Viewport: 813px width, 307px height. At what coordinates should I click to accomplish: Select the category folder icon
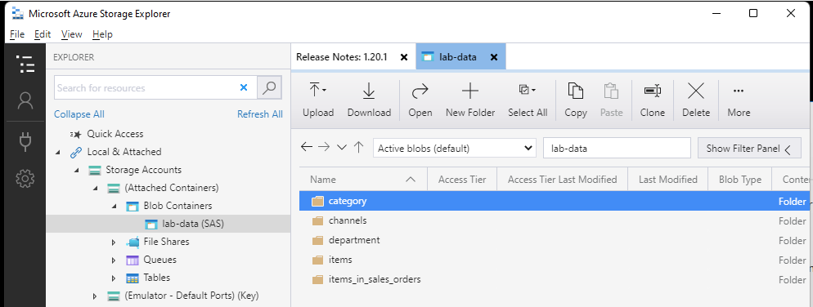click(x=317, y=201)
